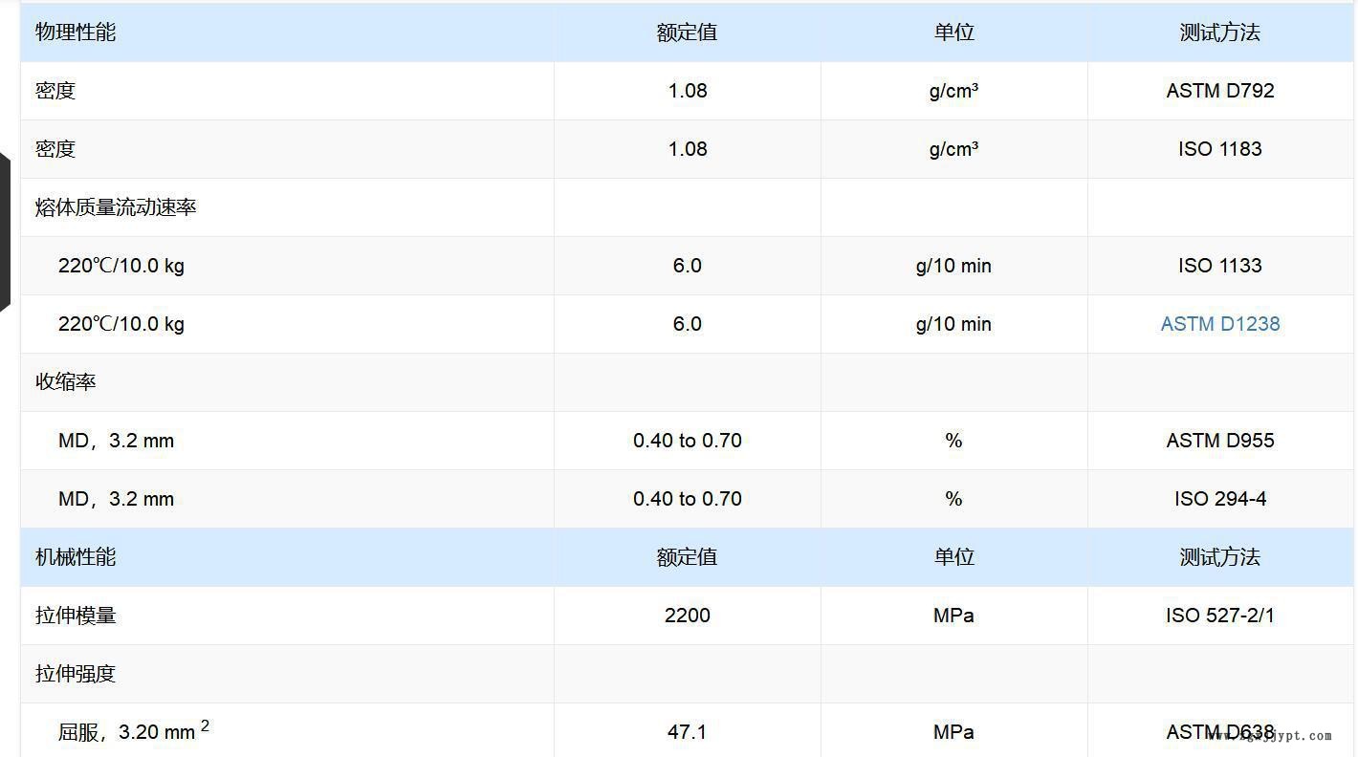Screen dimensions: 1358x757
Task: Click g/10 min in the ISO 1133 row
Action: click(953, 266)
